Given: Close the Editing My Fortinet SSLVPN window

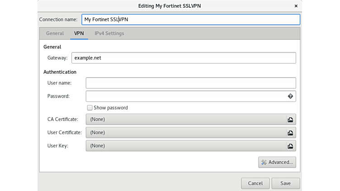Looking at the screenshot, I should coord(296,6).
